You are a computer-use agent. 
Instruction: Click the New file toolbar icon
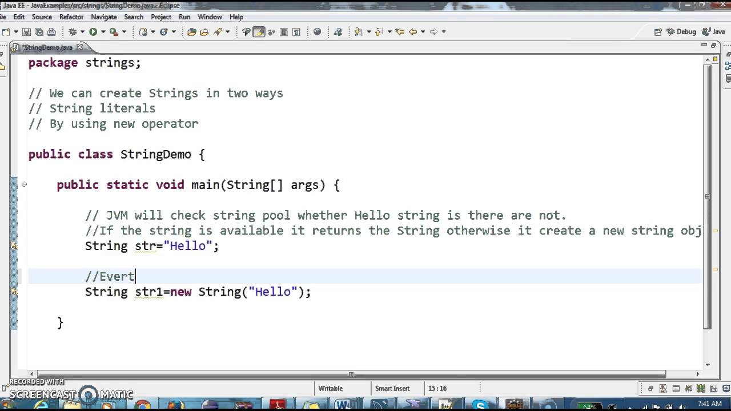coord(5,32)
